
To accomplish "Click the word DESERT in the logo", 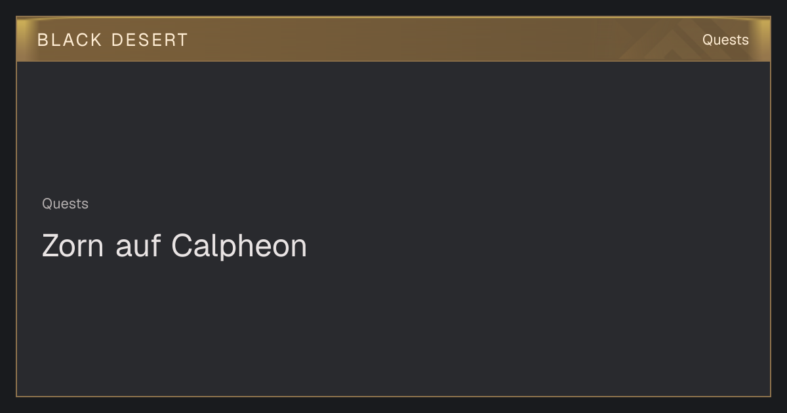I will (150, 40).
